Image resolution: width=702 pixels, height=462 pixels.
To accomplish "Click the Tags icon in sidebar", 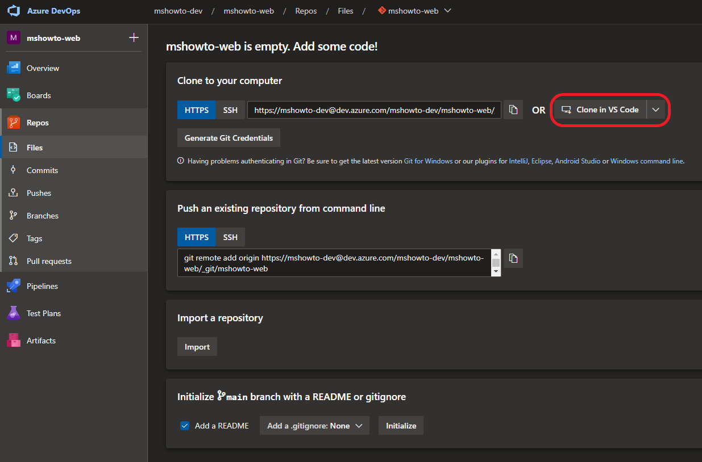I will 13,238.
